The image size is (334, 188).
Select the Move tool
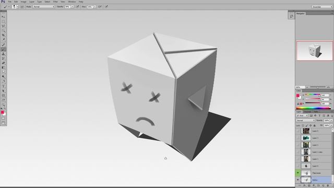[3, 17]
